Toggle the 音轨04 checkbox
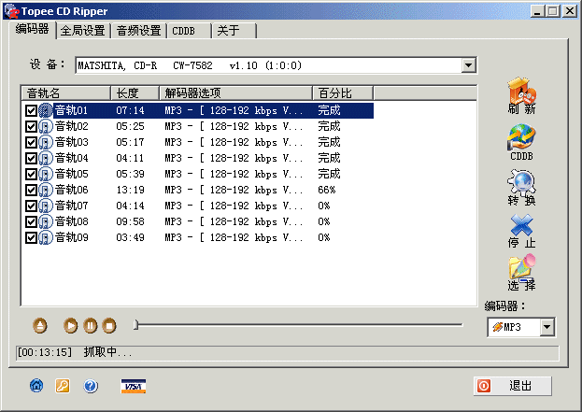Image resolution: width=582 pixels, height=412 pixels. (31, 159)
